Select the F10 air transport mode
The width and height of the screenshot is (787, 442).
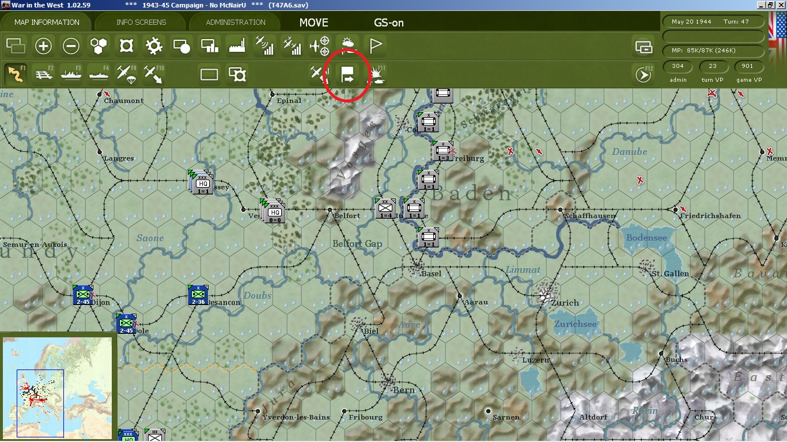coord(154,74)
